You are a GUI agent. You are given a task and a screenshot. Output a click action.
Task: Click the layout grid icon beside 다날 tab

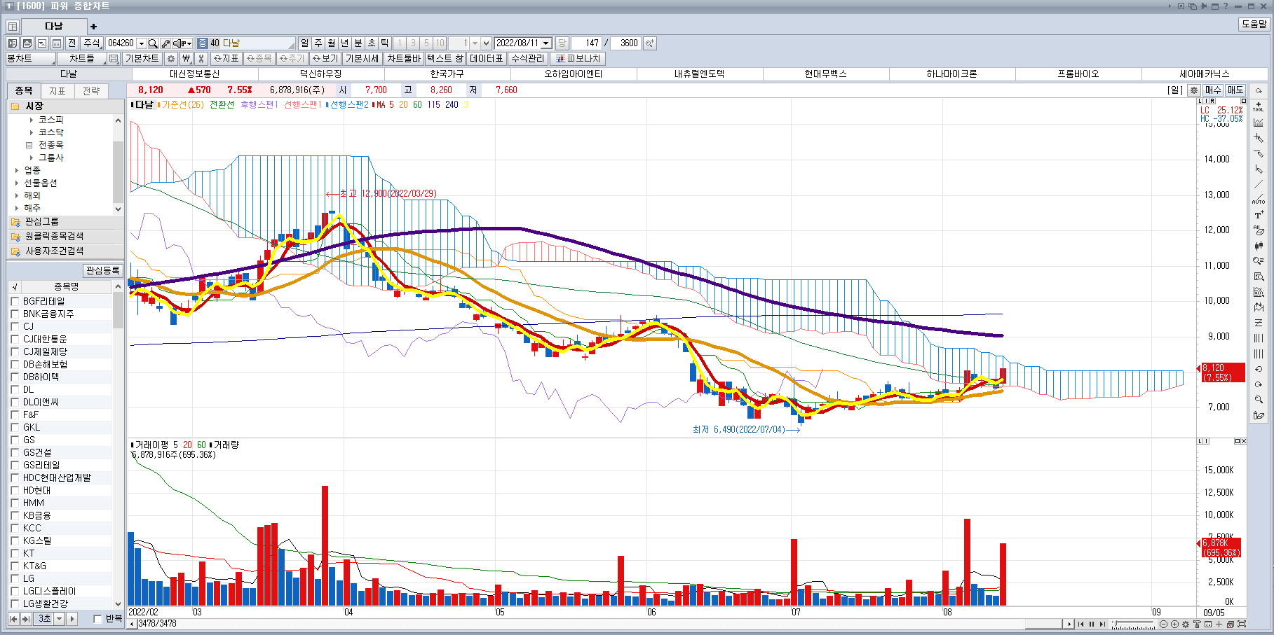tap(13, 27)
